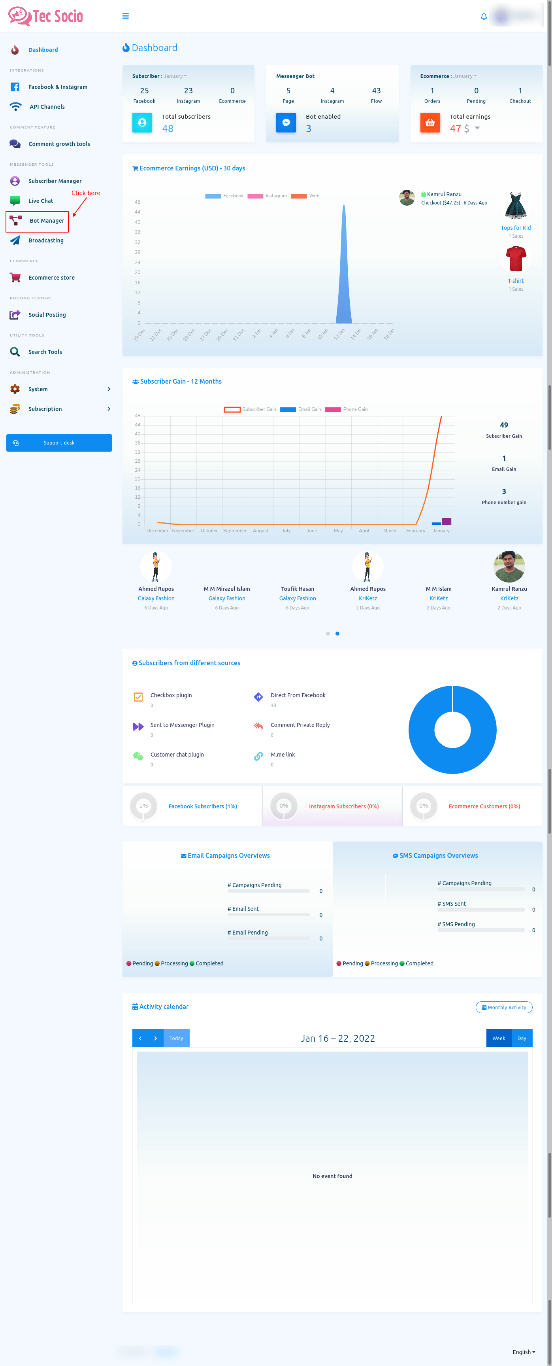552x1366 pixels.
Task: Click the Support desk button
Action: 59,443
